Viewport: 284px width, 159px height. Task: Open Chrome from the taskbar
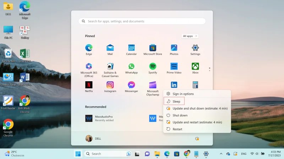click(186, 154)
